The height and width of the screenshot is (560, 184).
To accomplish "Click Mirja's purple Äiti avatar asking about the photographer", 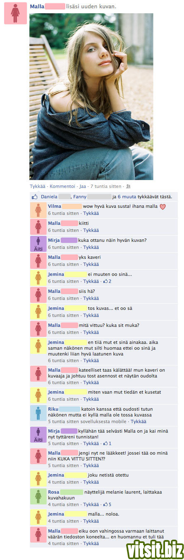I will 38,244.
